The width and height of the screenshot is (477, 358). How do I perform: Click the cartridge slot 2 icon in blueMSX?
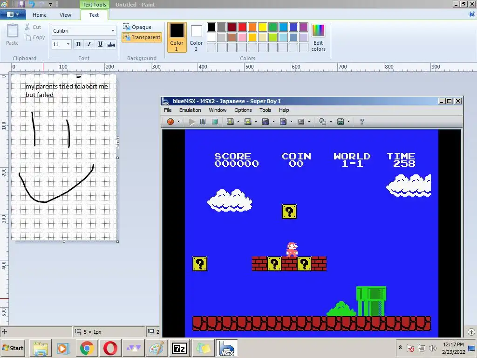point(248,122)
